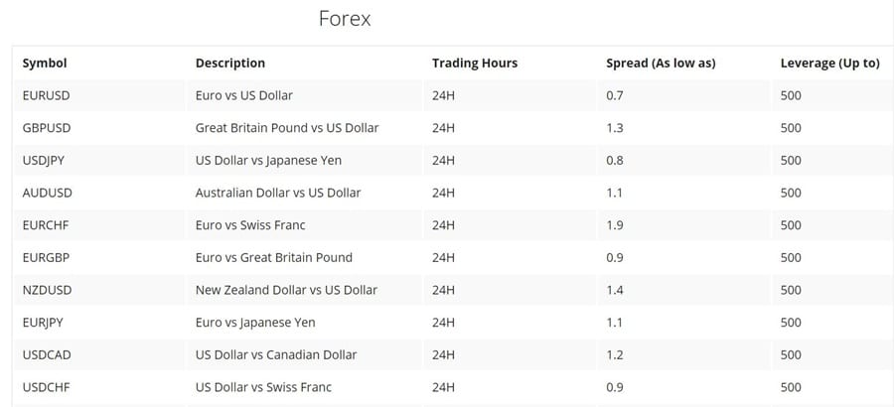Select the AUDUSD row symbol

pyautogui.click(x=47, y=193)
